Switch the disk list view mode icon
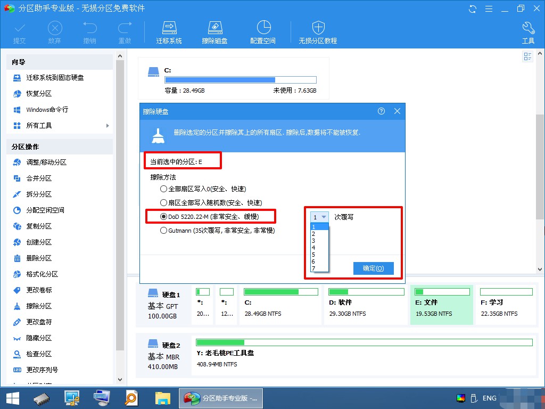The image size is (545, 409). pos(527,56)
